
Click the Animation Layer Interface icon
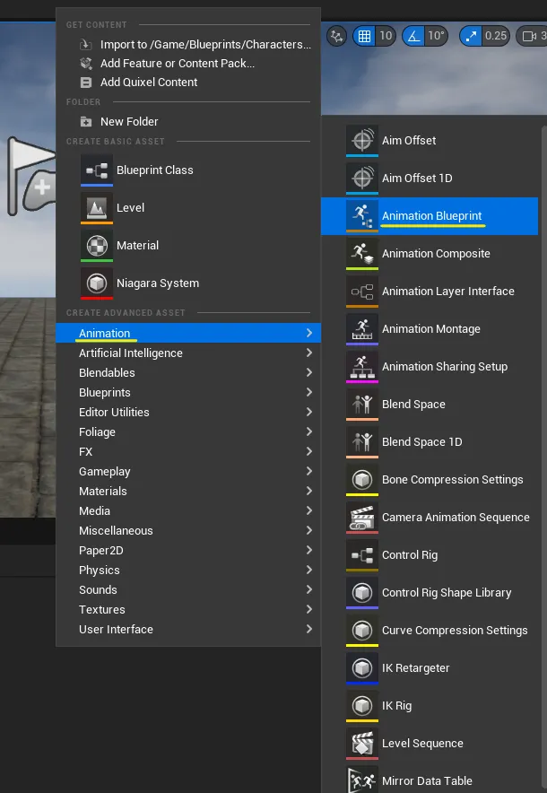pos(362,291)
